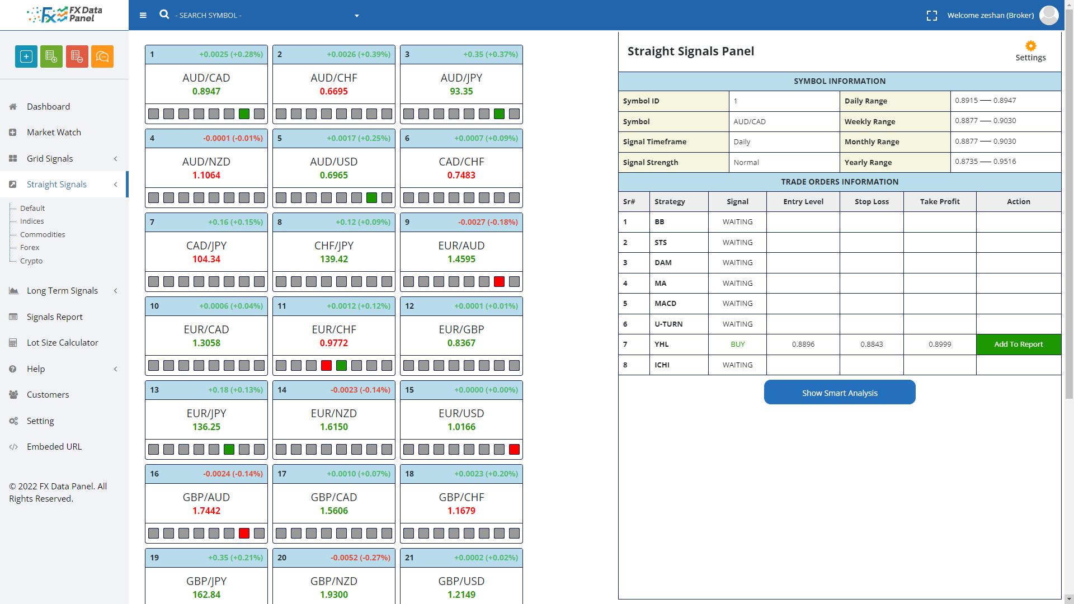Click the green add-list icon
Viewport: 1074px width, 604px height.
click(51, 56)
